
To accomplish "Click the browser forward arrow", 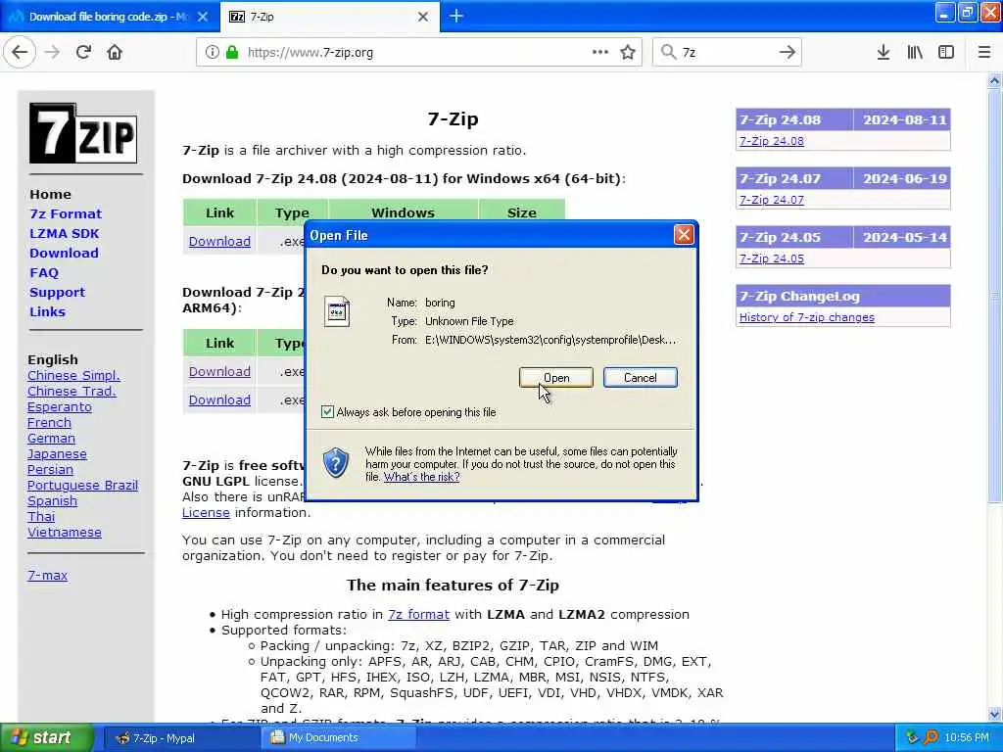I will [x=53, y=53].
